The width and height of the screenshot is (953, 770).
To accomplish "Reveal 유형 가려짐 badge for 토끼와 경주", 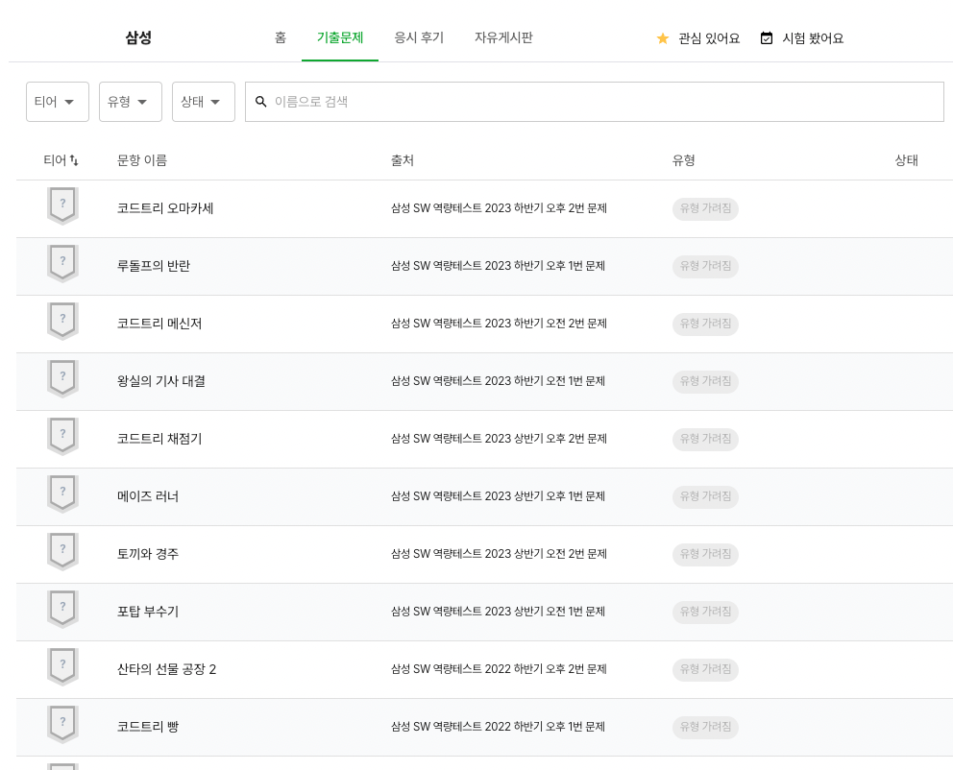I will point(705,554).
